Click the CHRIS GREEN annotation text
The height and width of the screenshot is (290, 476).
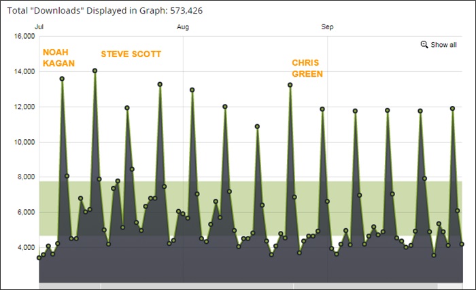307,68
